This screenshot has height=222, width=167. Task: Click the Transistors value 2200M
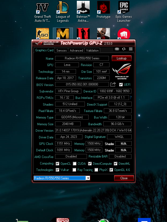[101, 78]
